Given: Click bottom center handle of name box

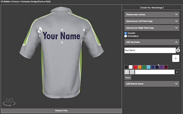Looking at the screenshot, I should coord(62,43).
